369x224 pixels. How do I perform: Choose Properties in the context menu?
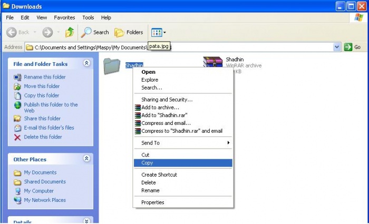click(x=183, y=202)
